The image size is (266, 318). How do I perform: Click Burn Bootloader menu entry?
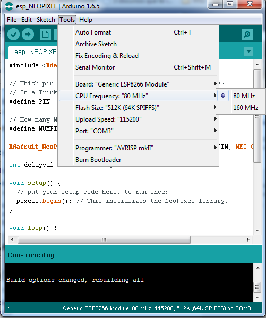139,160
